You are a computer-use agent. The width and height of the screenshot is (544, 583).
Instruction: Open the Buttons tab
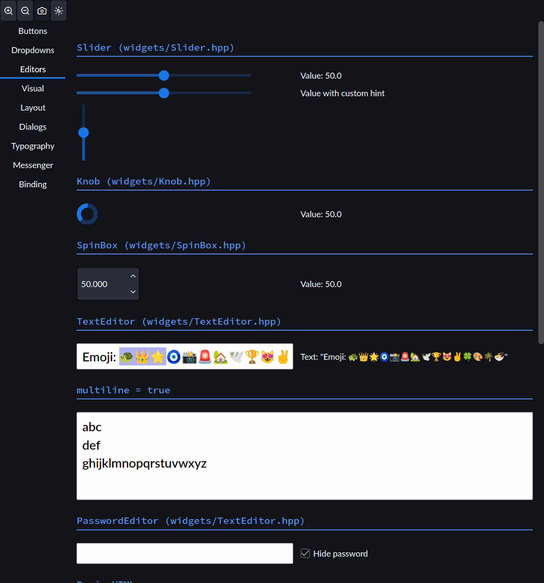33,31
